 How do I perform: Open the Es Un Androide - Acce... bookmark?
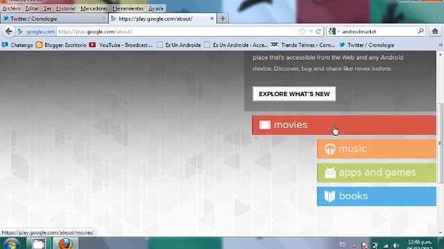236,45
